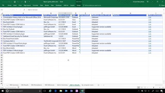This screenshot has width=165, height=93.
Task: Click the zoom slider handle
Action: coord(154,87)
